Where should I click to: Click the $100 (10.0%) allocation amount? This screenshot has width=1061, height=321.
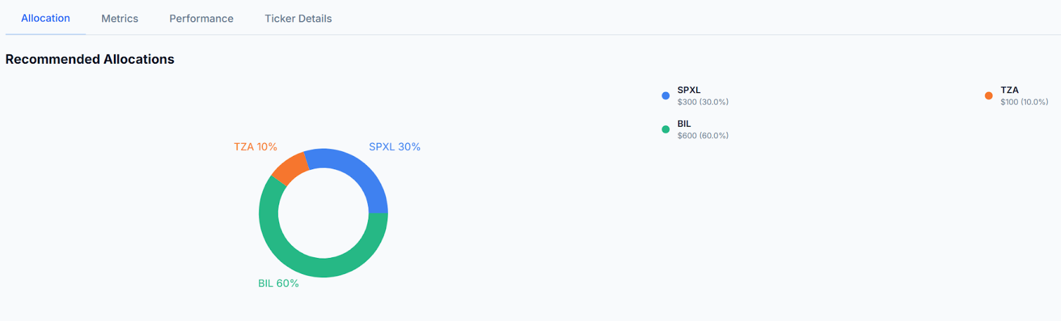1024,102
